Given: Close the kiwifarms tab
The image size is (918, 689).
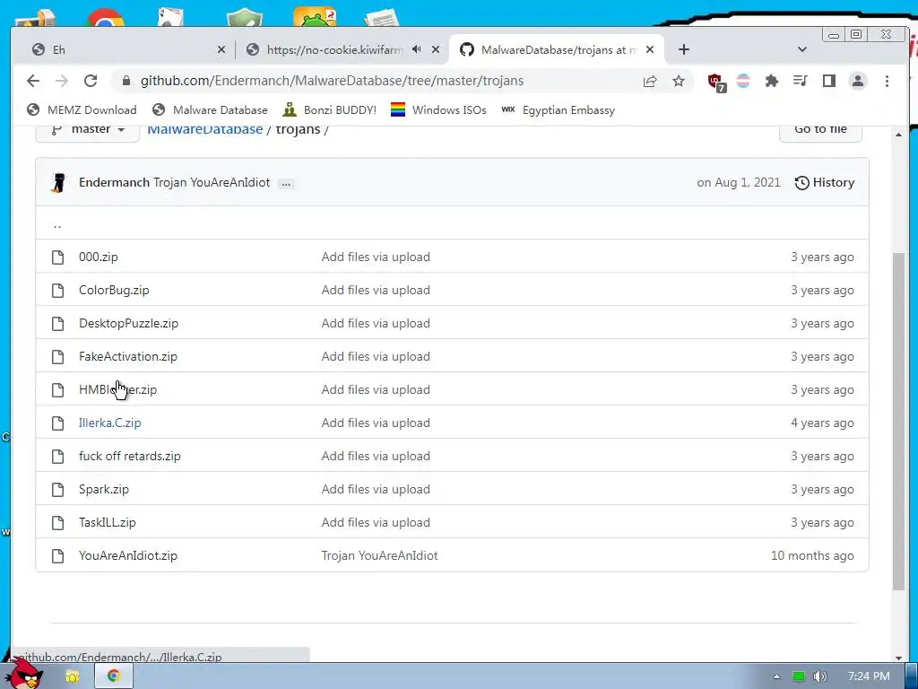Looking at the screenshot, I should (x=436, y=50).
